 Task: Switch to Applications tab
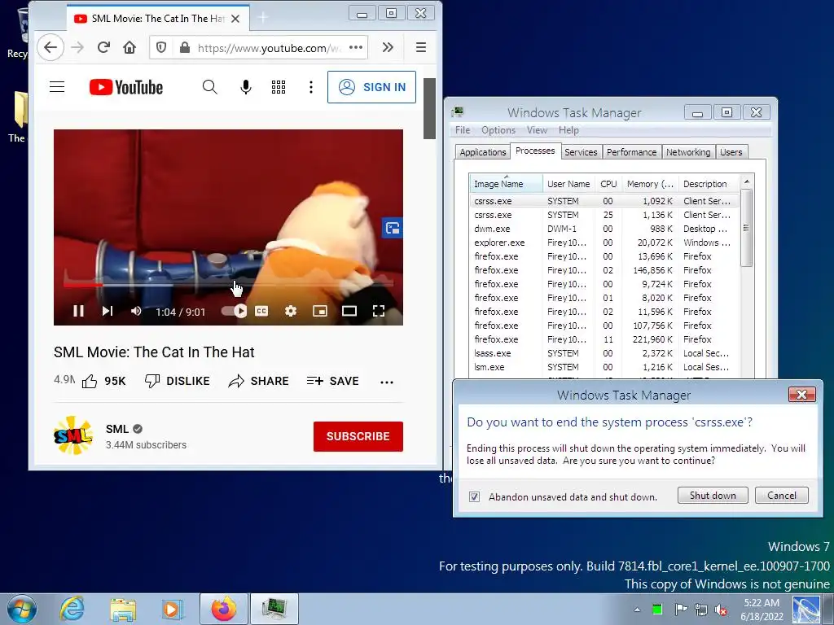pyautogui.click(x=482, y=152)
